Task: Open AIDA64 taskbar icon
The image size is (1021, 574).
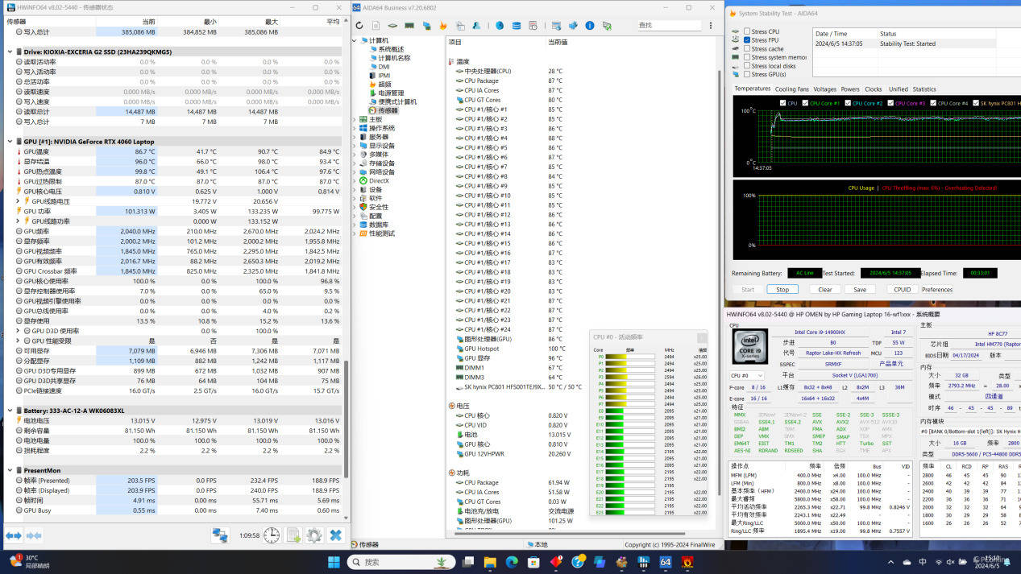Action: 666,562
